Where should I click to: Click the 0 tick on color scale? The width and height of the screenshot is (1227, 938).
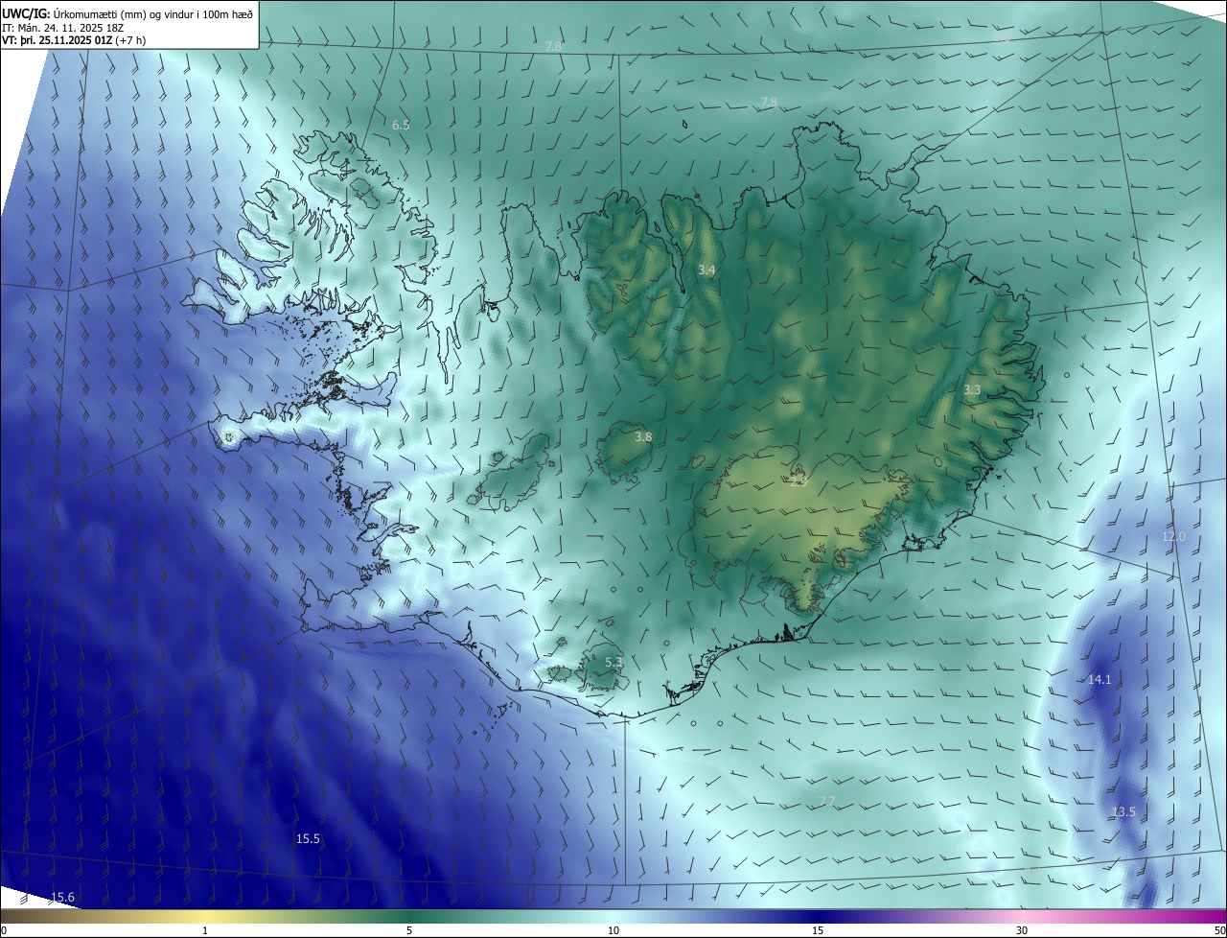tap(3, 931)
